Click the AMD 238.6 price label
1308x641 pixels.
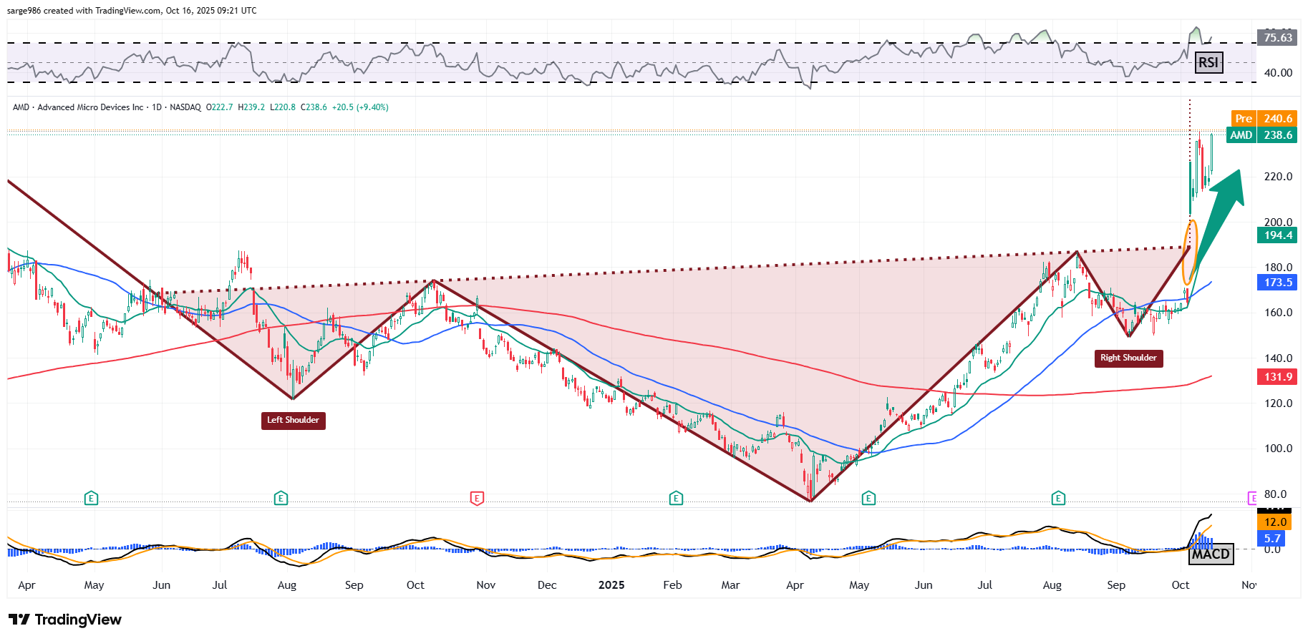pos(1261,135)
